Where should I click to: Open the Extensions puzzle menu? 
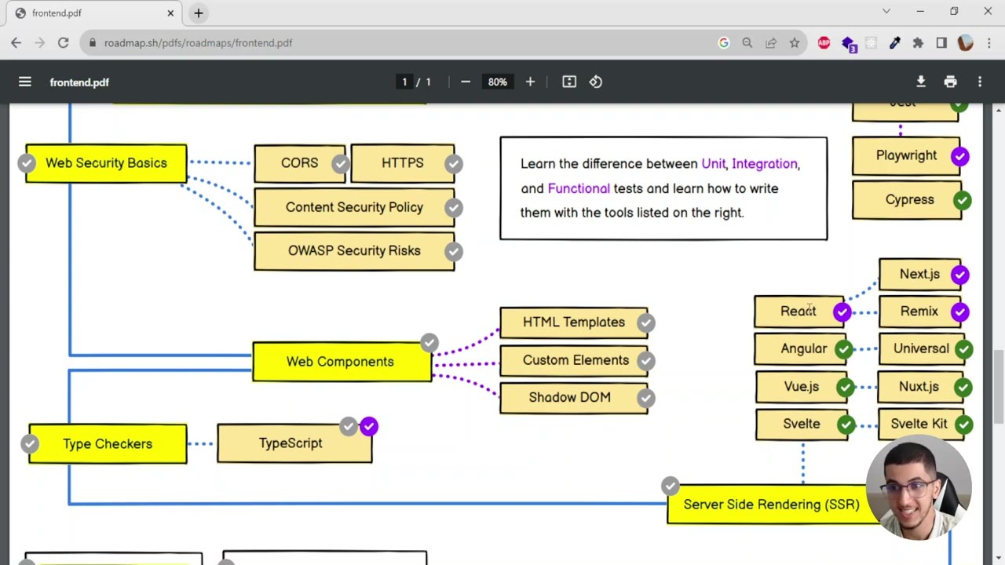pyautogui.click(x=918, y=43)
